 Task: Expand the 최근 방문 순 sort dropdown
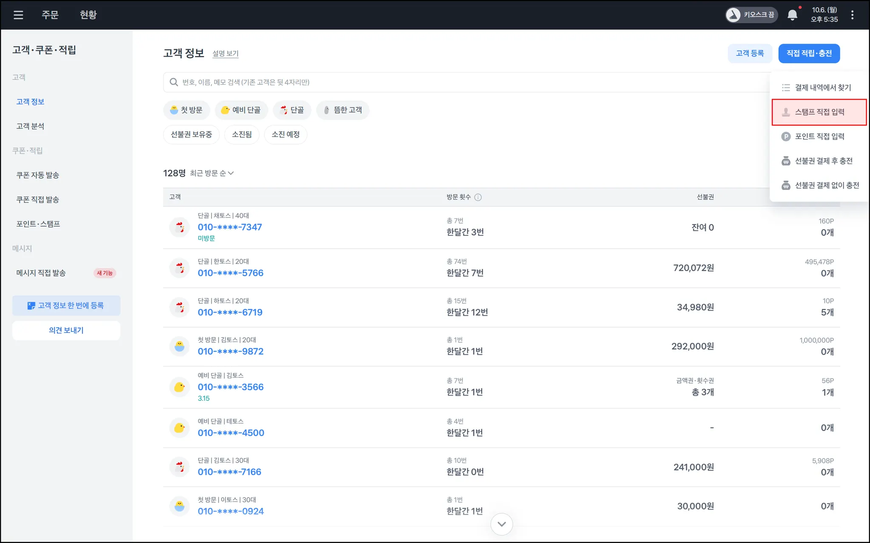[212, 173]
